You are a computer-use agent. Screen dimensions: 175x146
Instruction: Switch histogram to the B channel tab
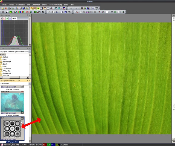10,18
